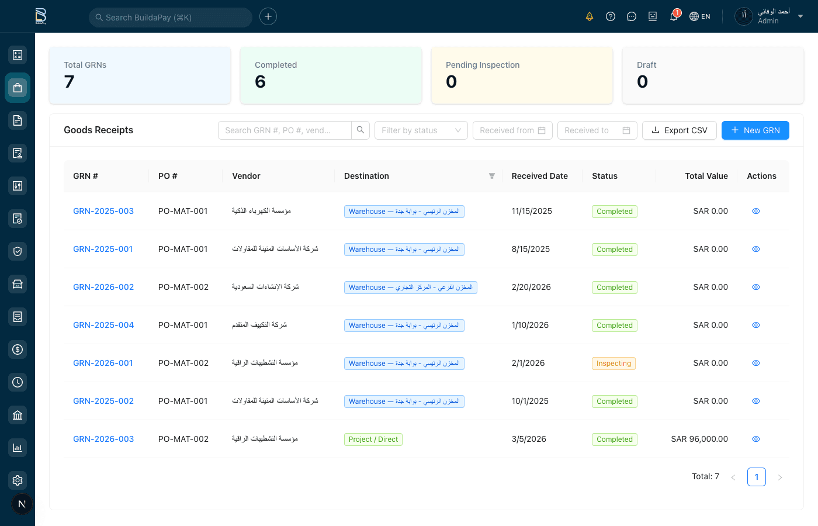Open the bar chart reports sidebar icon

18,448
